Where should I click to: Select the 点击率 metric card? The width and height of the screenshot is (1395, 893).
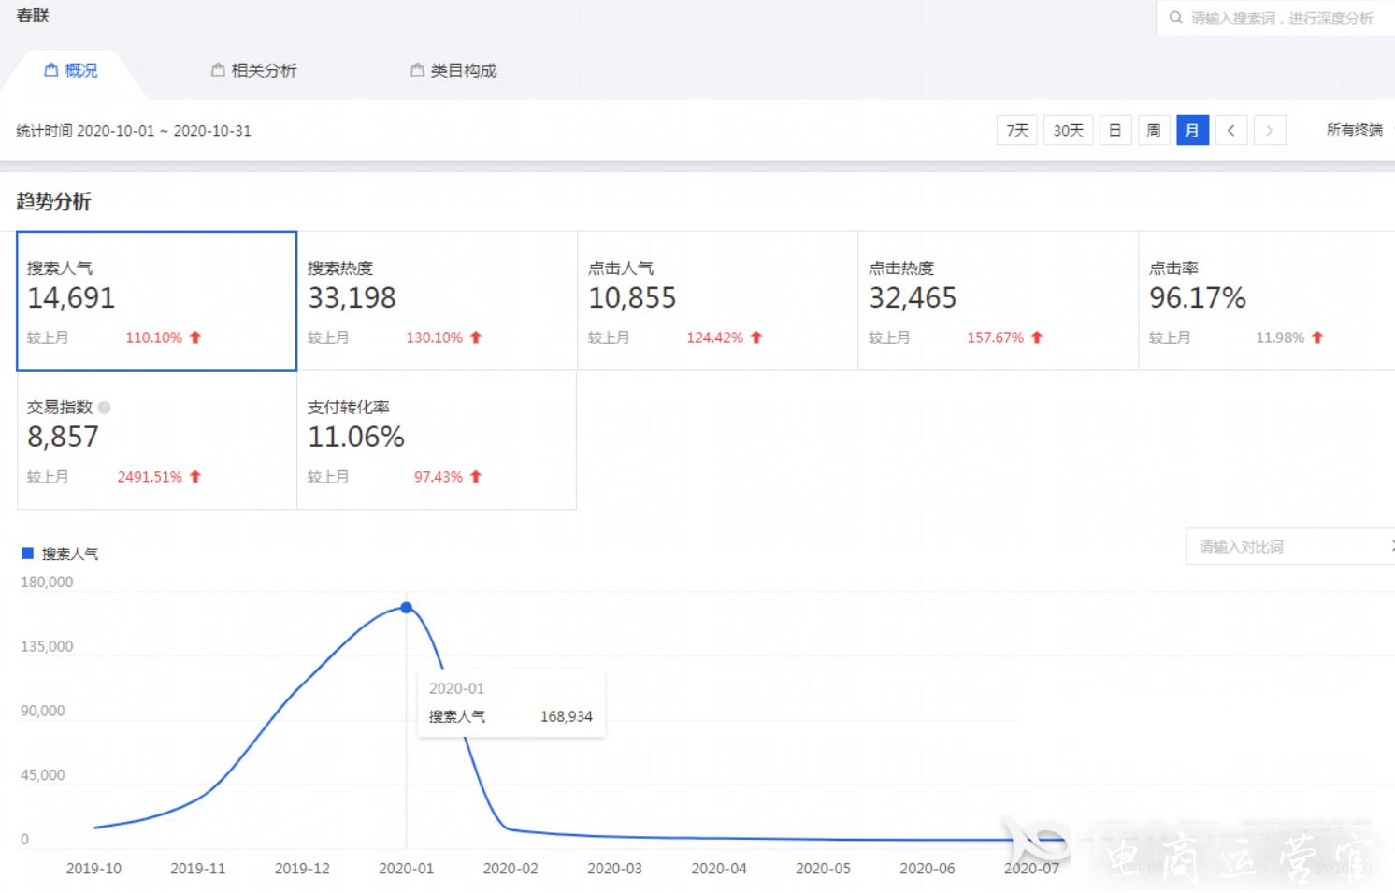(x=1267, y=301)
